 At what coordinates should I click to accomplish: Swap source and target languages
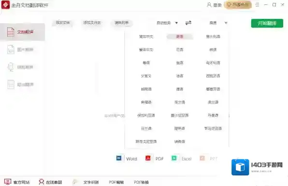click(188, 23)
